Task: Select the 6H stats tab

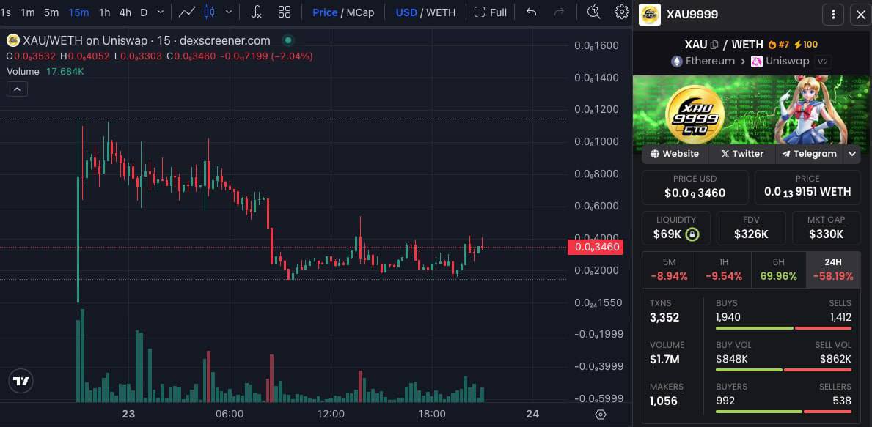Action: point(779,270)
